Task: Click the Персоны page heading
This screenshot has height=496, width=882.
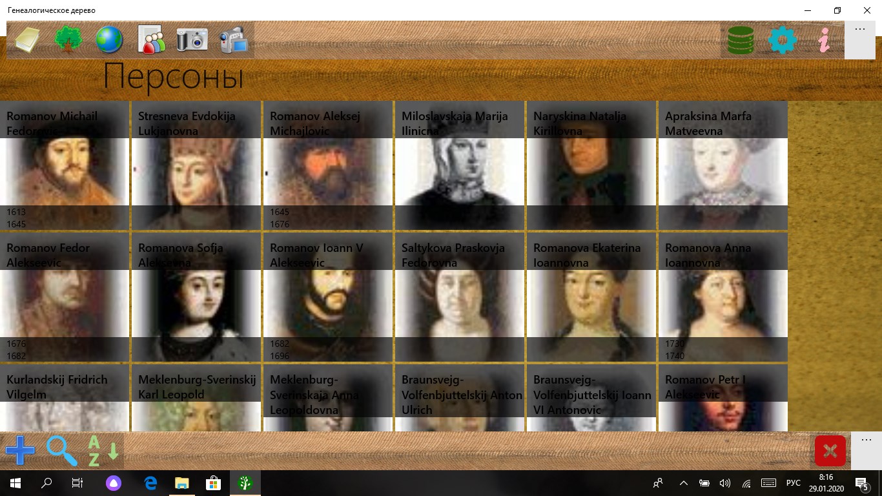Action: click(173, 77)
